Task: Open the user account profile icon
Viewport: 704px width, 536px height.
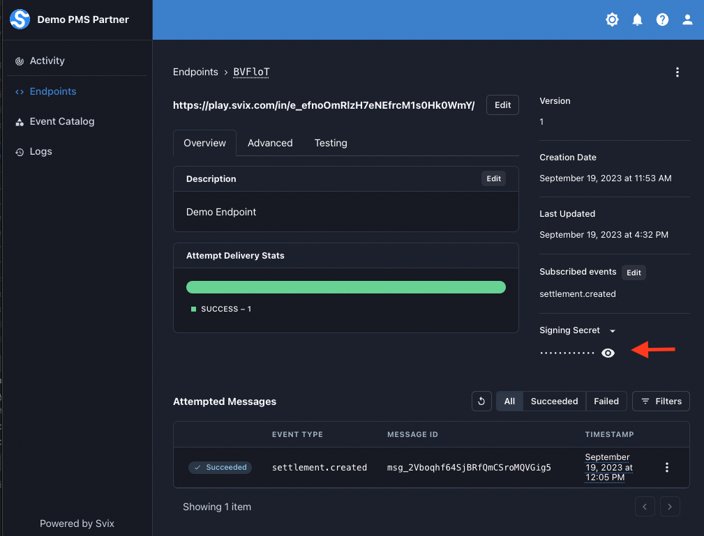Action: (x=687, y=20)
